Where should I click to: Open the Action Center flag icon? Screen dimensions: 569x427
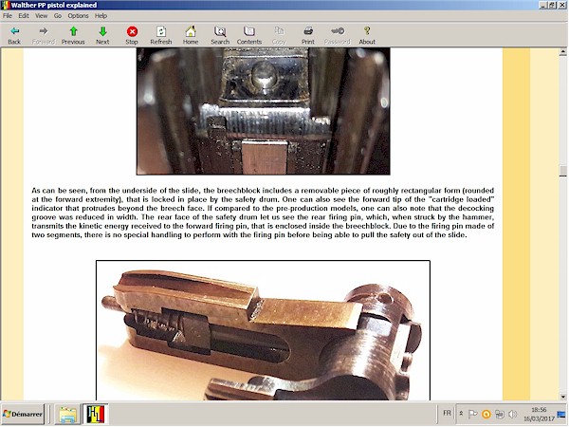click(x=473, y=414)
